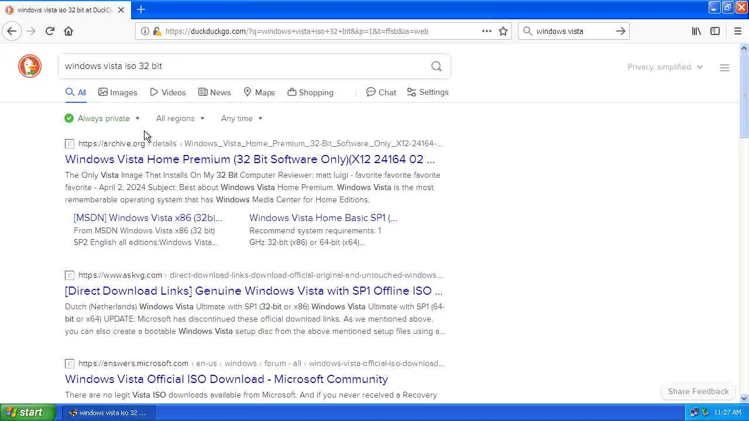Viewport: 749px width, 421px height.
Task: Open the Windows Vista Home Basic SP1 sublink
Action: pos(323,218)
